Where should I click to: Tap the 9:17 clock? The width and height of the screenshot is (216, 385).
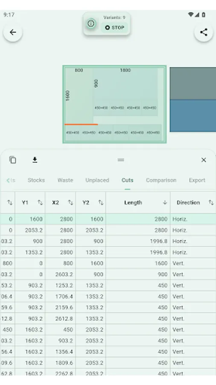click(9, 15)
